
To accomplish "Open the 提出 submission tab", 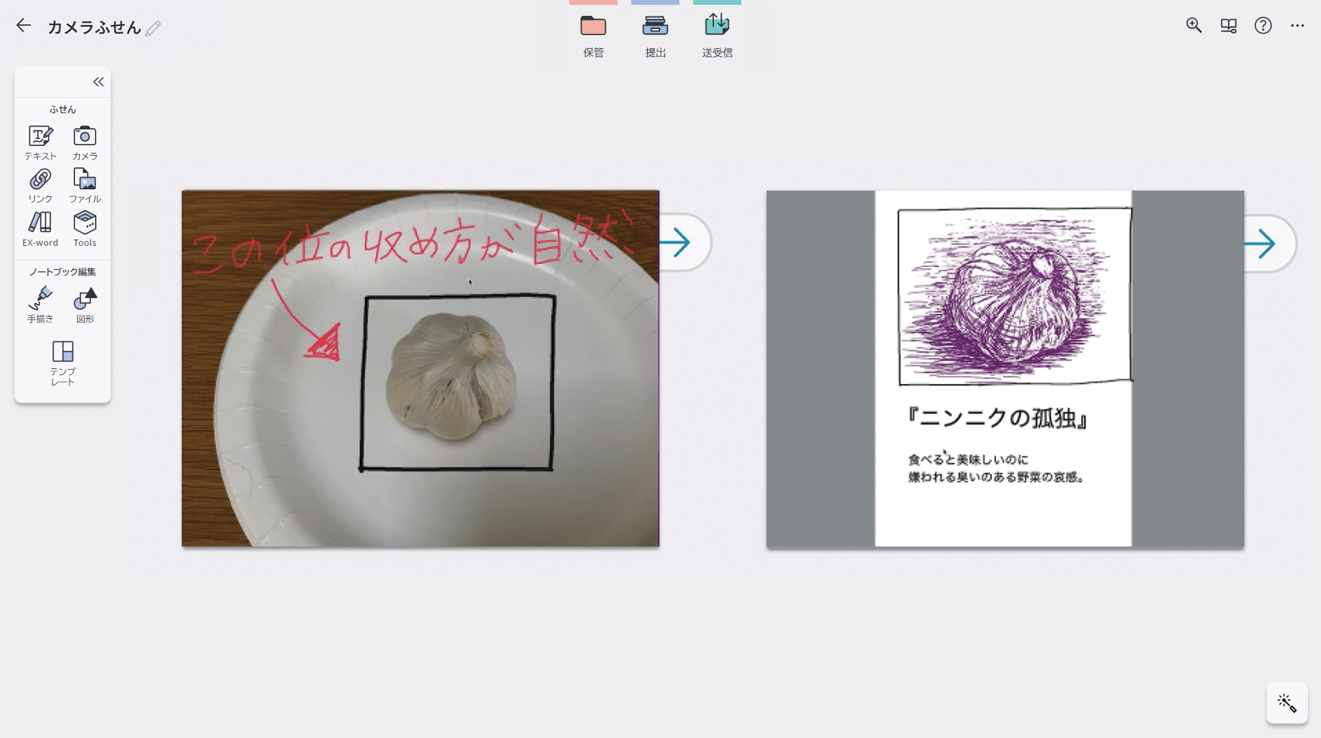I will 655,34.
